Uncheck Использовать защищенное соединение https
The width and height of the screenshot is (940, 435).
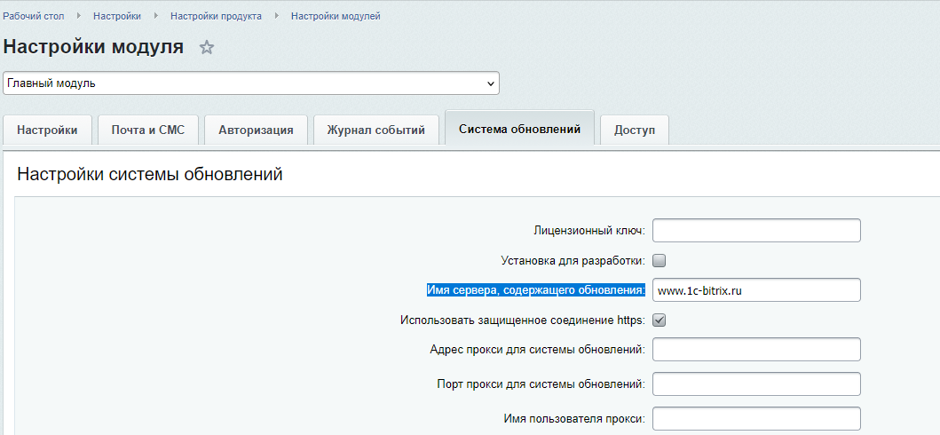point(660,320)
